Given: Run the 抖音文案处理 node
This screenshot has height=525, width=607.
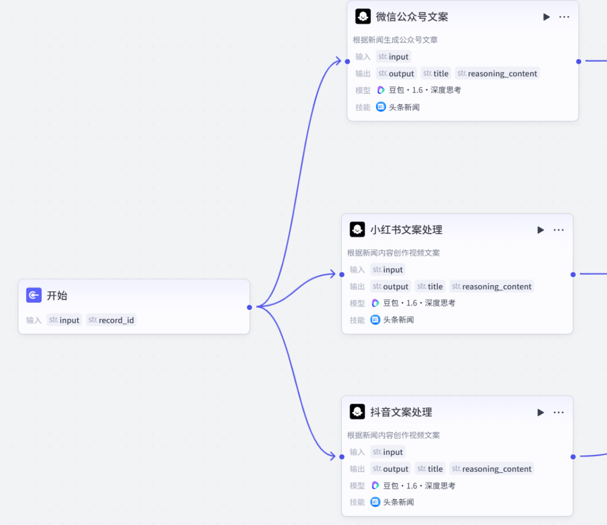Looking at the screenshot, I should (x=540, y=412).
